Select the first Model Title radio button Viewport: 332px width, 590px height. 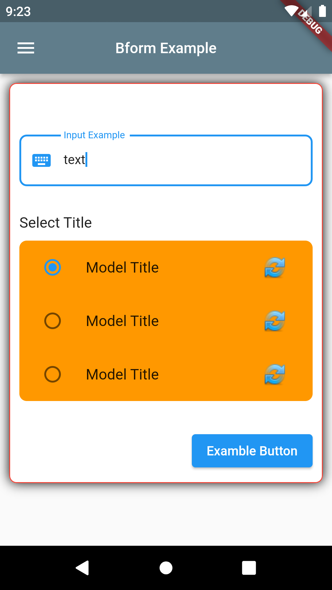point(53,267)
